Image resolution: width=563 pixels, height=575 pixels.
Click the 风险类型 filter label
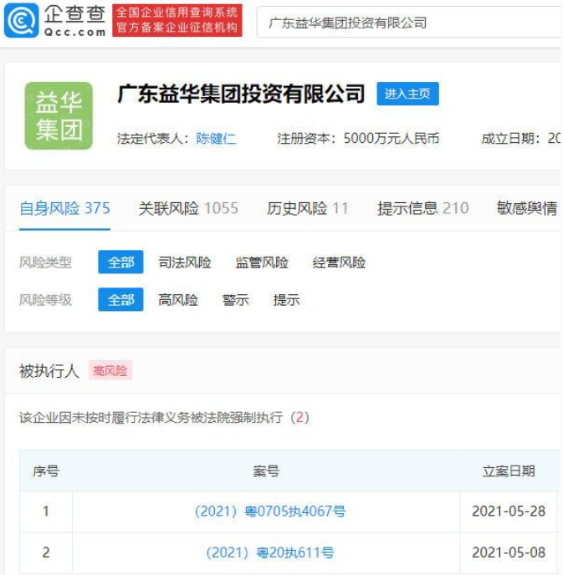tap(45, 262)
